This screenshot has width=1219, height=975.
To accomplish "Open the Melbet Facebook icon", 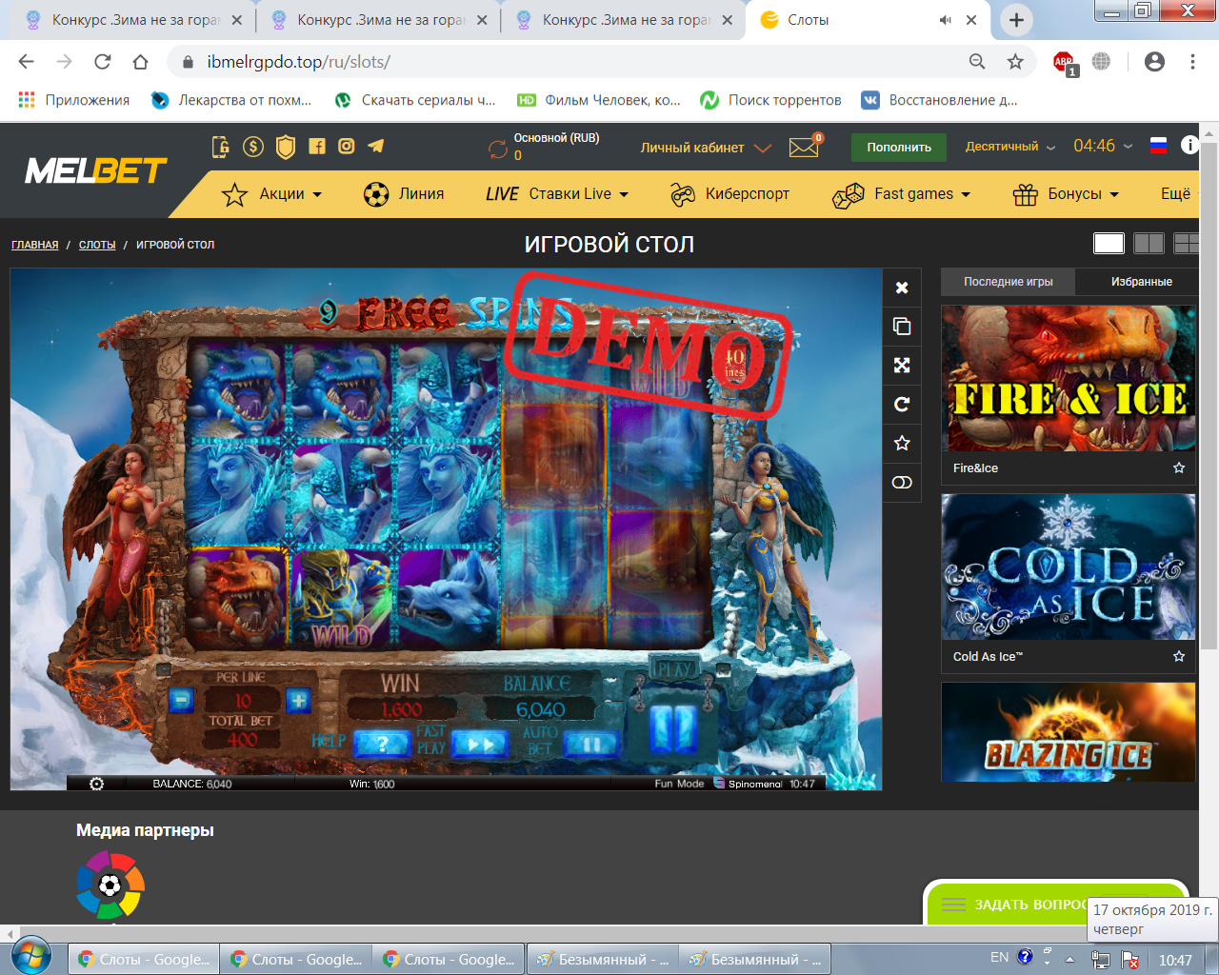I will click(x=317, y=146).
